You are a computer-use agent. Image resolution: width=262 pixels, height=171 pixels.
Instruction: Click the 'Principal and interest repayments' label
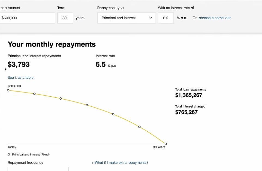pyautogui.click(x=34, y=56)
